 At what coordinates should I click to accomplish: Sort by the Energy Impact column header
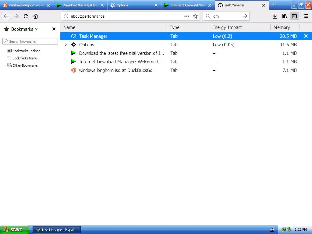tap(240, 27)
